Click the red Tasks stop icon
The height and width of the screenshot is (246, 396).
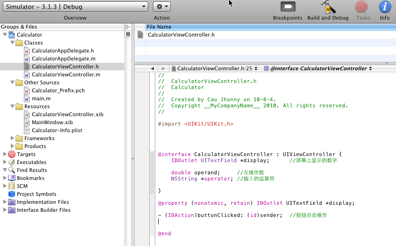click(x=361, y=7)
